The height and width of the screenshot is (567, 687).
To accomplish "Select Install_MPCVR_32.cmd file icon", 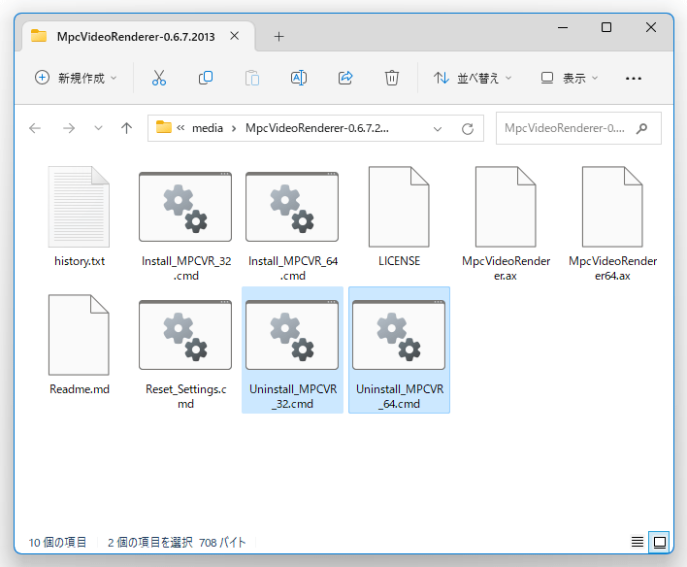I will pos(185,207).
